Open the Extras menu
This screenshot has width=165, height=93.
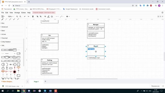pos(23,13)
